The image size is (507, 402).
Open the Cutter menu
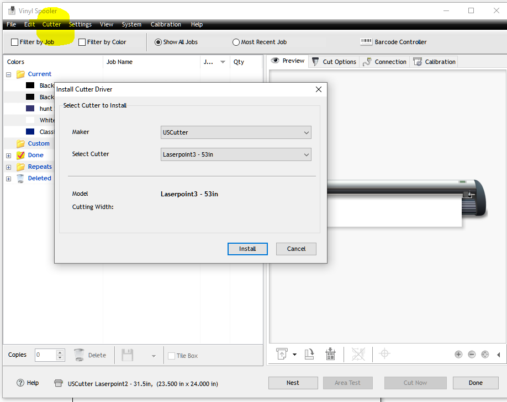(x=51, y=25)
